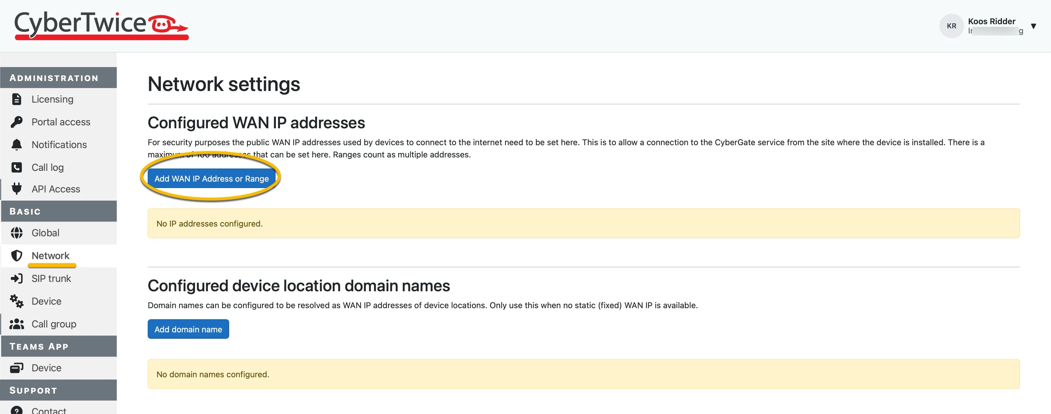Screen dimensions: 1051x414
Task: Click the Basic section header
Action: 58,211
